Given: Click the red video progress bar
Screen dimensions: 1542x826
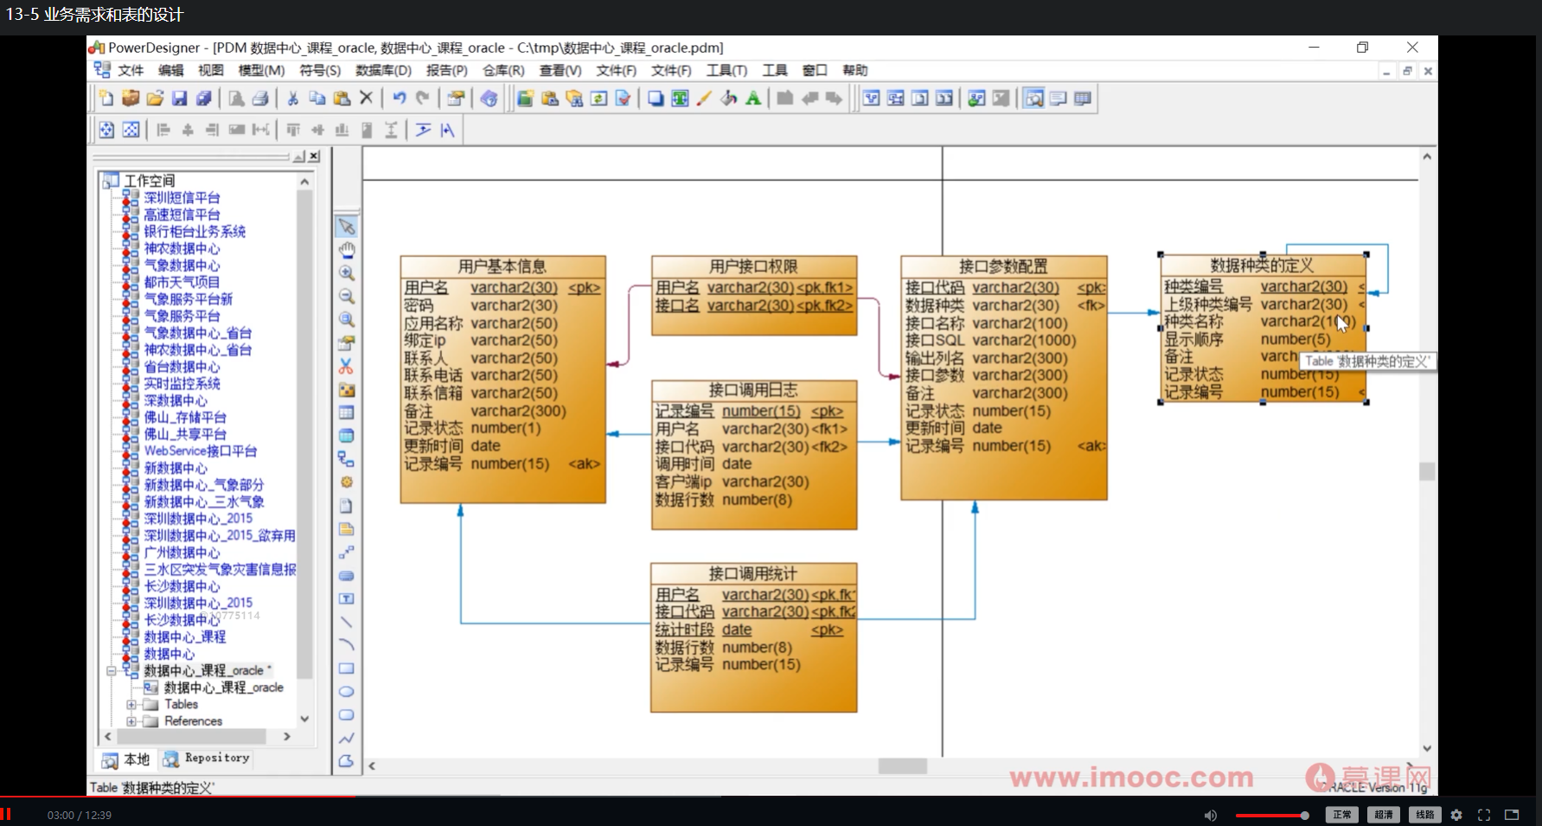Looking at the screenshot, I should (x=177, y=797).
